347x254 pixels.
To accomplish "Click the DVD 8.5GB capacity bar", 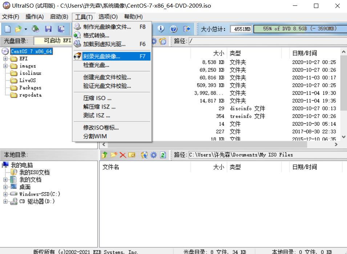I will pyautogui.click(x=300, y=29).
